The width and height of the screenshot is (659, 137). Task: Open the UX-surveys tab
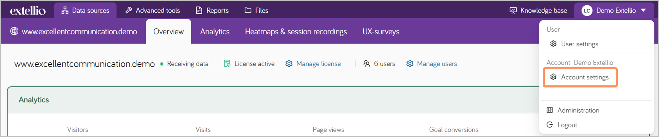pyautogui.click(x=381, y=32)
